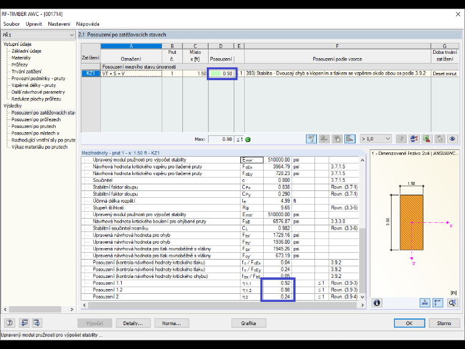This screenshot has height=349, width=465.
Task: Open the '> 1,0' filter dropdown
Action: click(x=376, y=139)
